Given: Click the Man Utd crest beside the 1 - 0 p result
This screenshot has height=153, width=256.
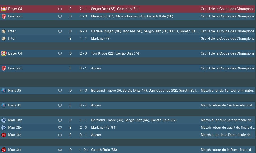Looking at the screenshot, I should tap(4, 150).
